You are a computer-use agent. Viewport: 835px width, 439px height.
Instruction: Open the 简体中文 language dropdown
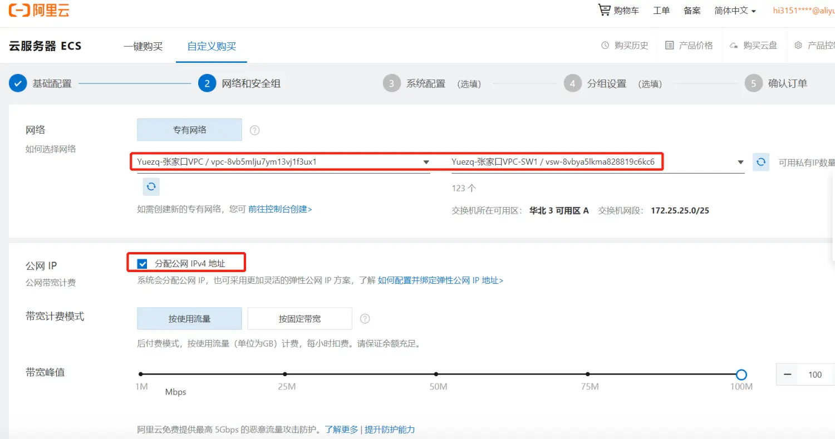pyautogui.click(x=735, y=11)
